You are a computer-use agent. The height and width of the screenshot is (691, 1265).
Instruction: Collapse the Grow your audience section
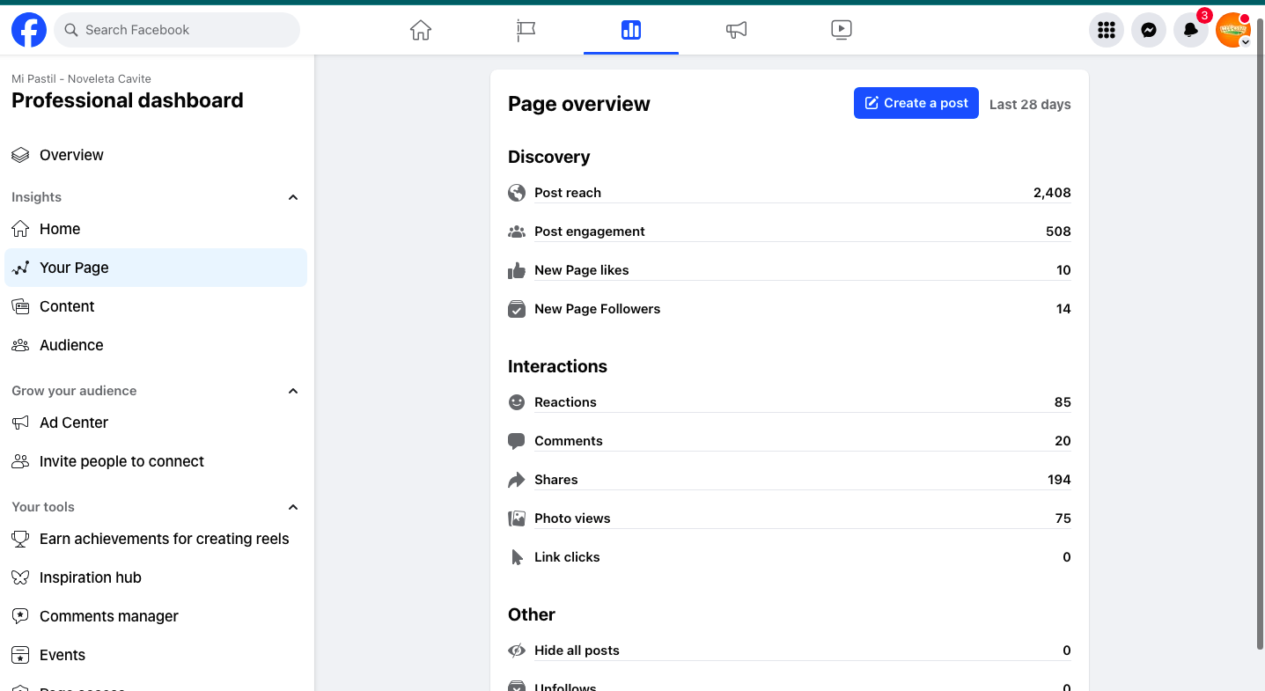(293, 391)
